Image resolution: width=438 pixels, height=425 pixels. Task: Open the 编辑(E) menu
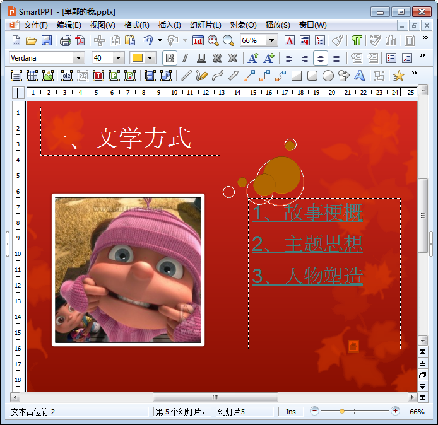69,25
